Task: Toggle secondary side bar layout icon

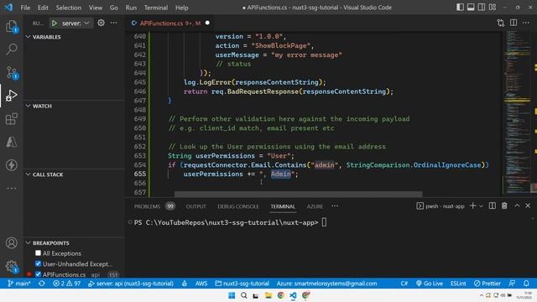Action: pyautogui.click(x=482, y=8)
